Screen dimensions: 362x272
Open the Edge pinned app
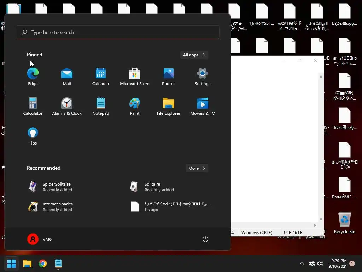tap(33, 77)
